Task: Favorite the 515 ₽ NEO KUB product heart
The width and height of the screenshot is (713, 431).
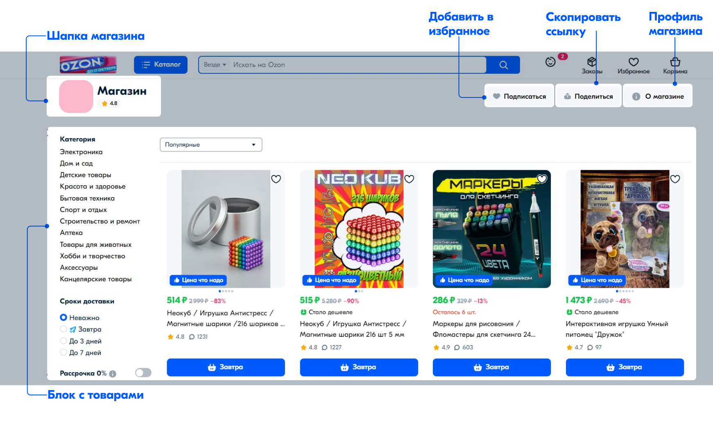Action: [409, 179]
